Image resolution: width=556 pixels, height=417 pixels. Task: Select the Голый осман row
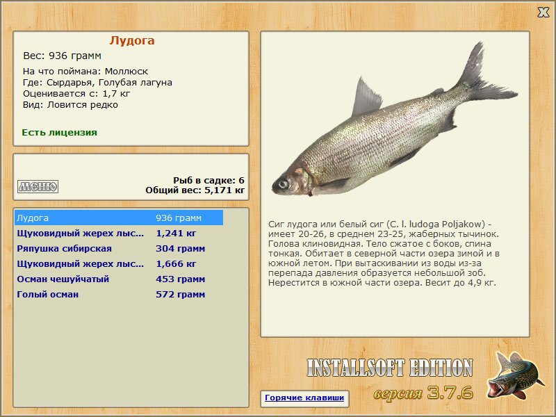pos(119,294)
